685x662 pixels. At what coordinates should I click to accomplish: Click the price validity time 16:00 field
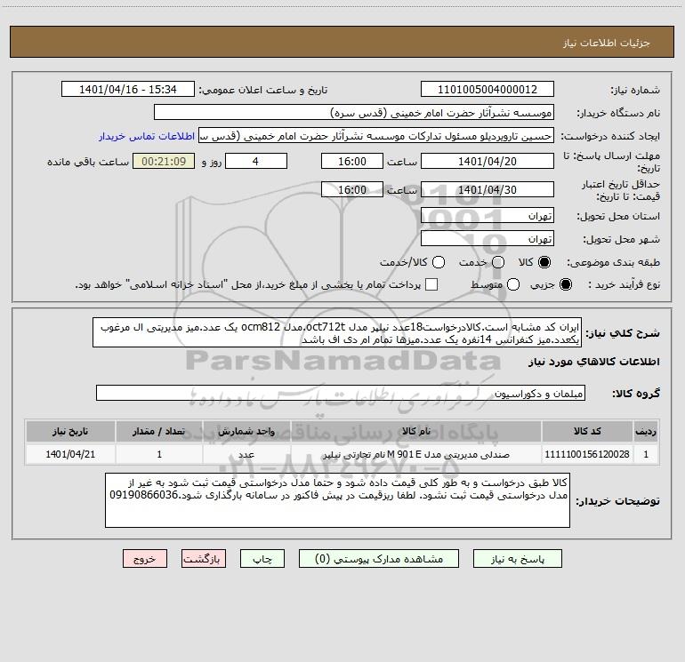pyautogui.click(x=352, y=189)
